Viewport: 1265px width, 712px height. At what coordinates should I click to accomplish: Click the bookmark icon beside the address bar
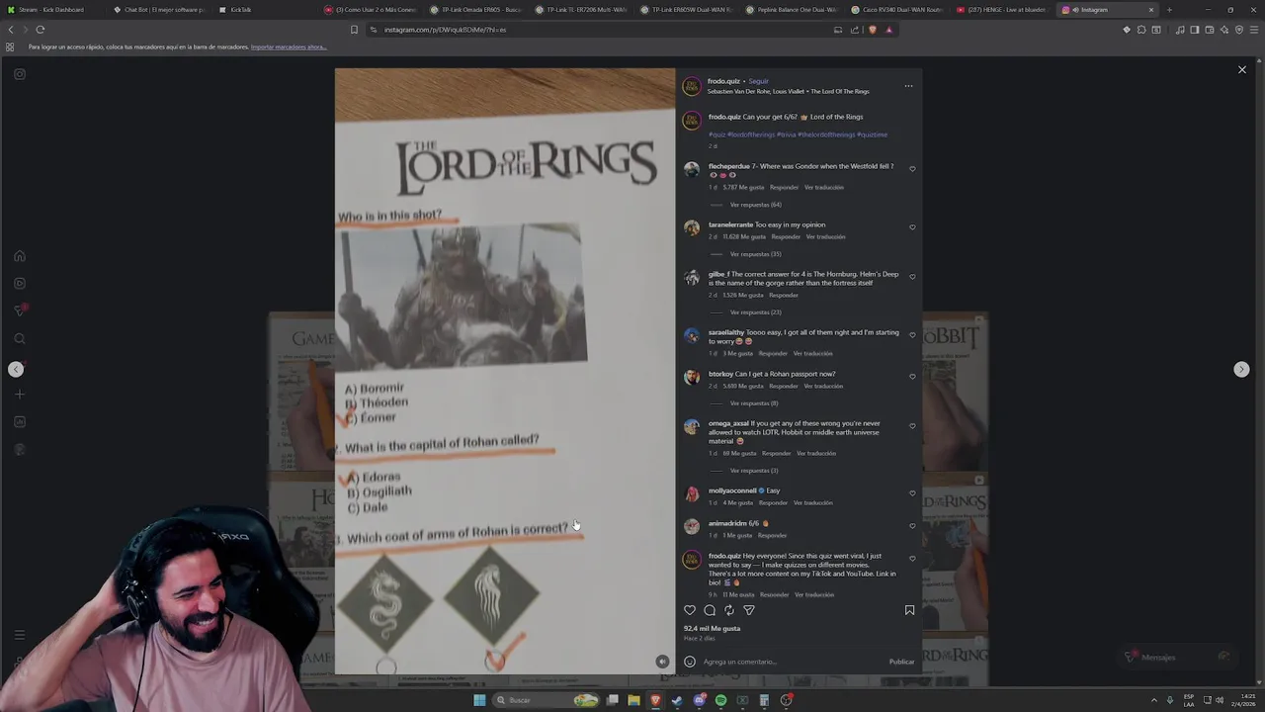click(354, 30)
